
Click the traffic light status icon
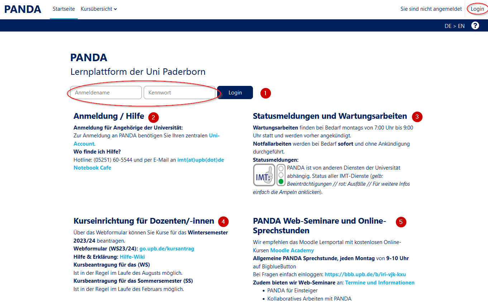coord(281,175)
